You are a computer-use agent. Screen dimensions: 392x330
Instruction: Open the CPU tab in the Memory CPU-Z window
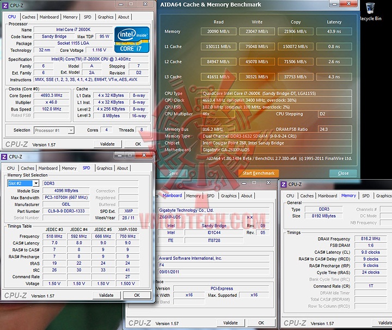290,195
